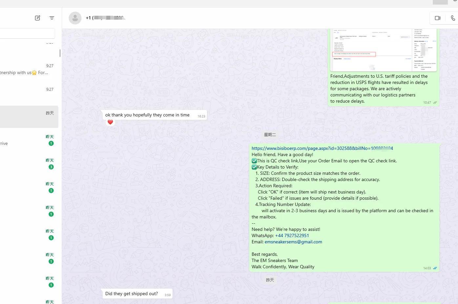Click the emsneakersems@gmail.com email link

coord(293,242)
